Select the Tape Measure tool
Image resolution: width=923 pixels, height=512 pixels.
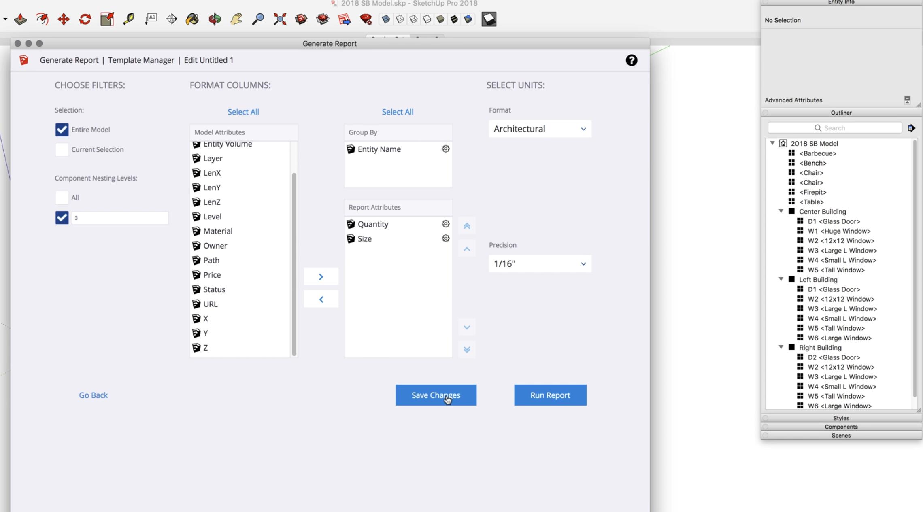pyautogui.click(x=129, y=19)
